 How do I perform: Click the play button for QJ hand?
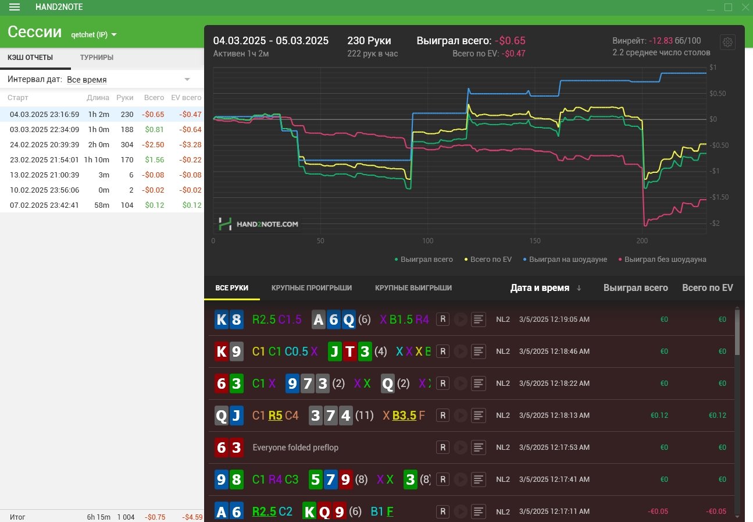pos(461,416)
